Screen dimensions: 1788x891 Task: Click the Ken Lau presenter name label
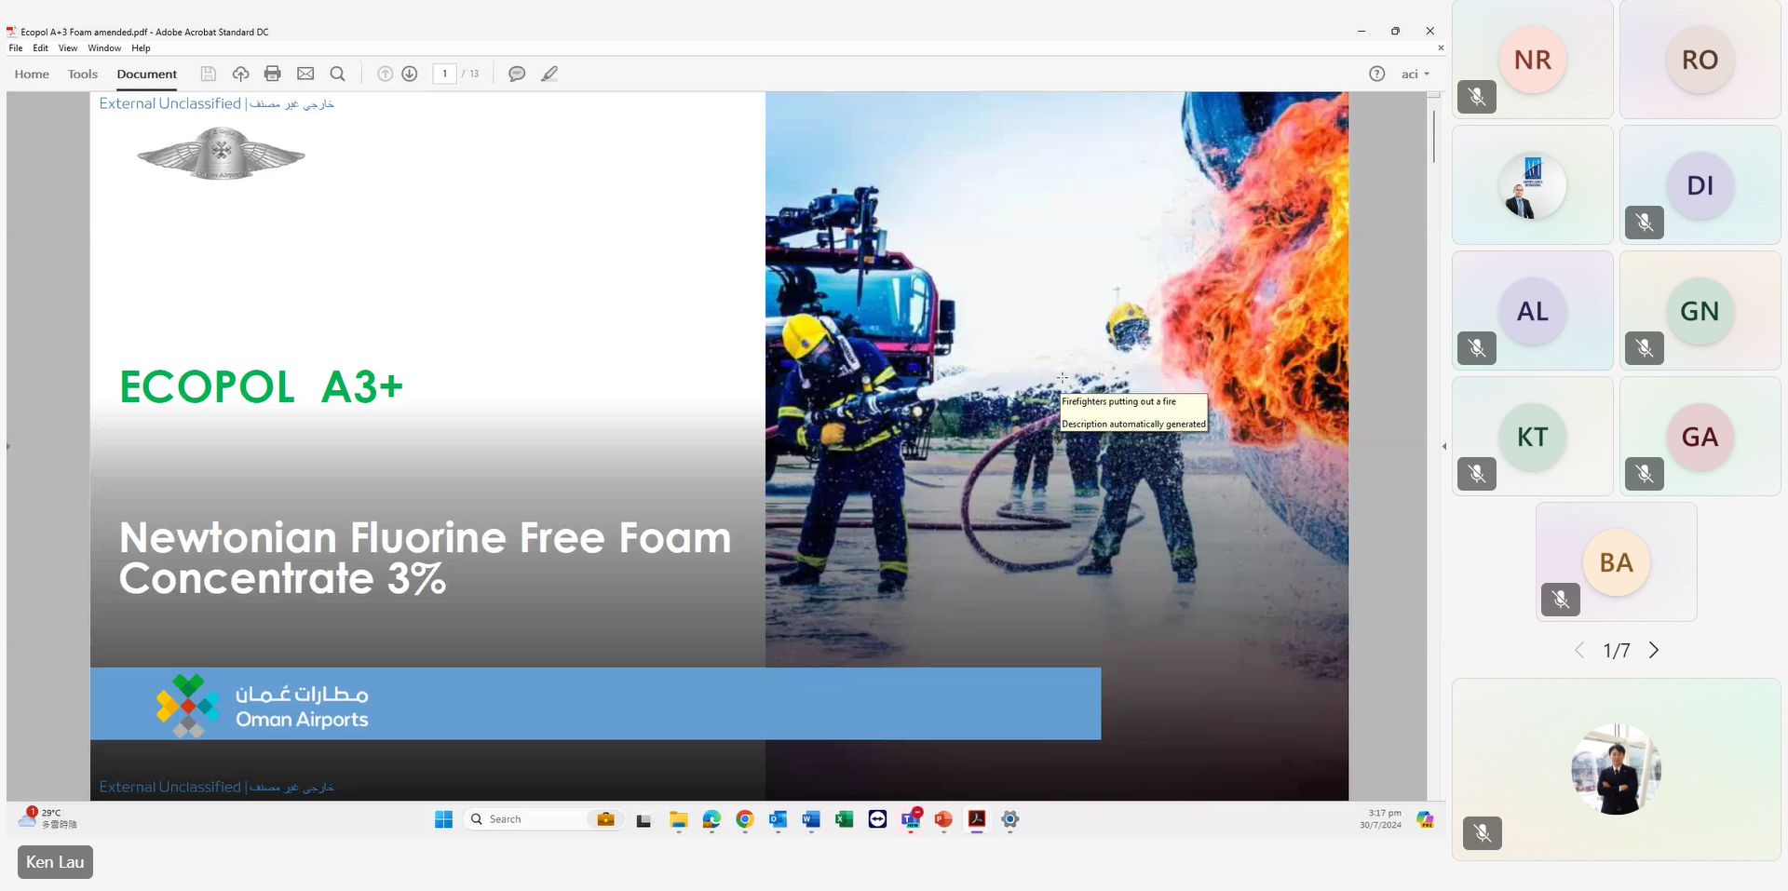55,862
